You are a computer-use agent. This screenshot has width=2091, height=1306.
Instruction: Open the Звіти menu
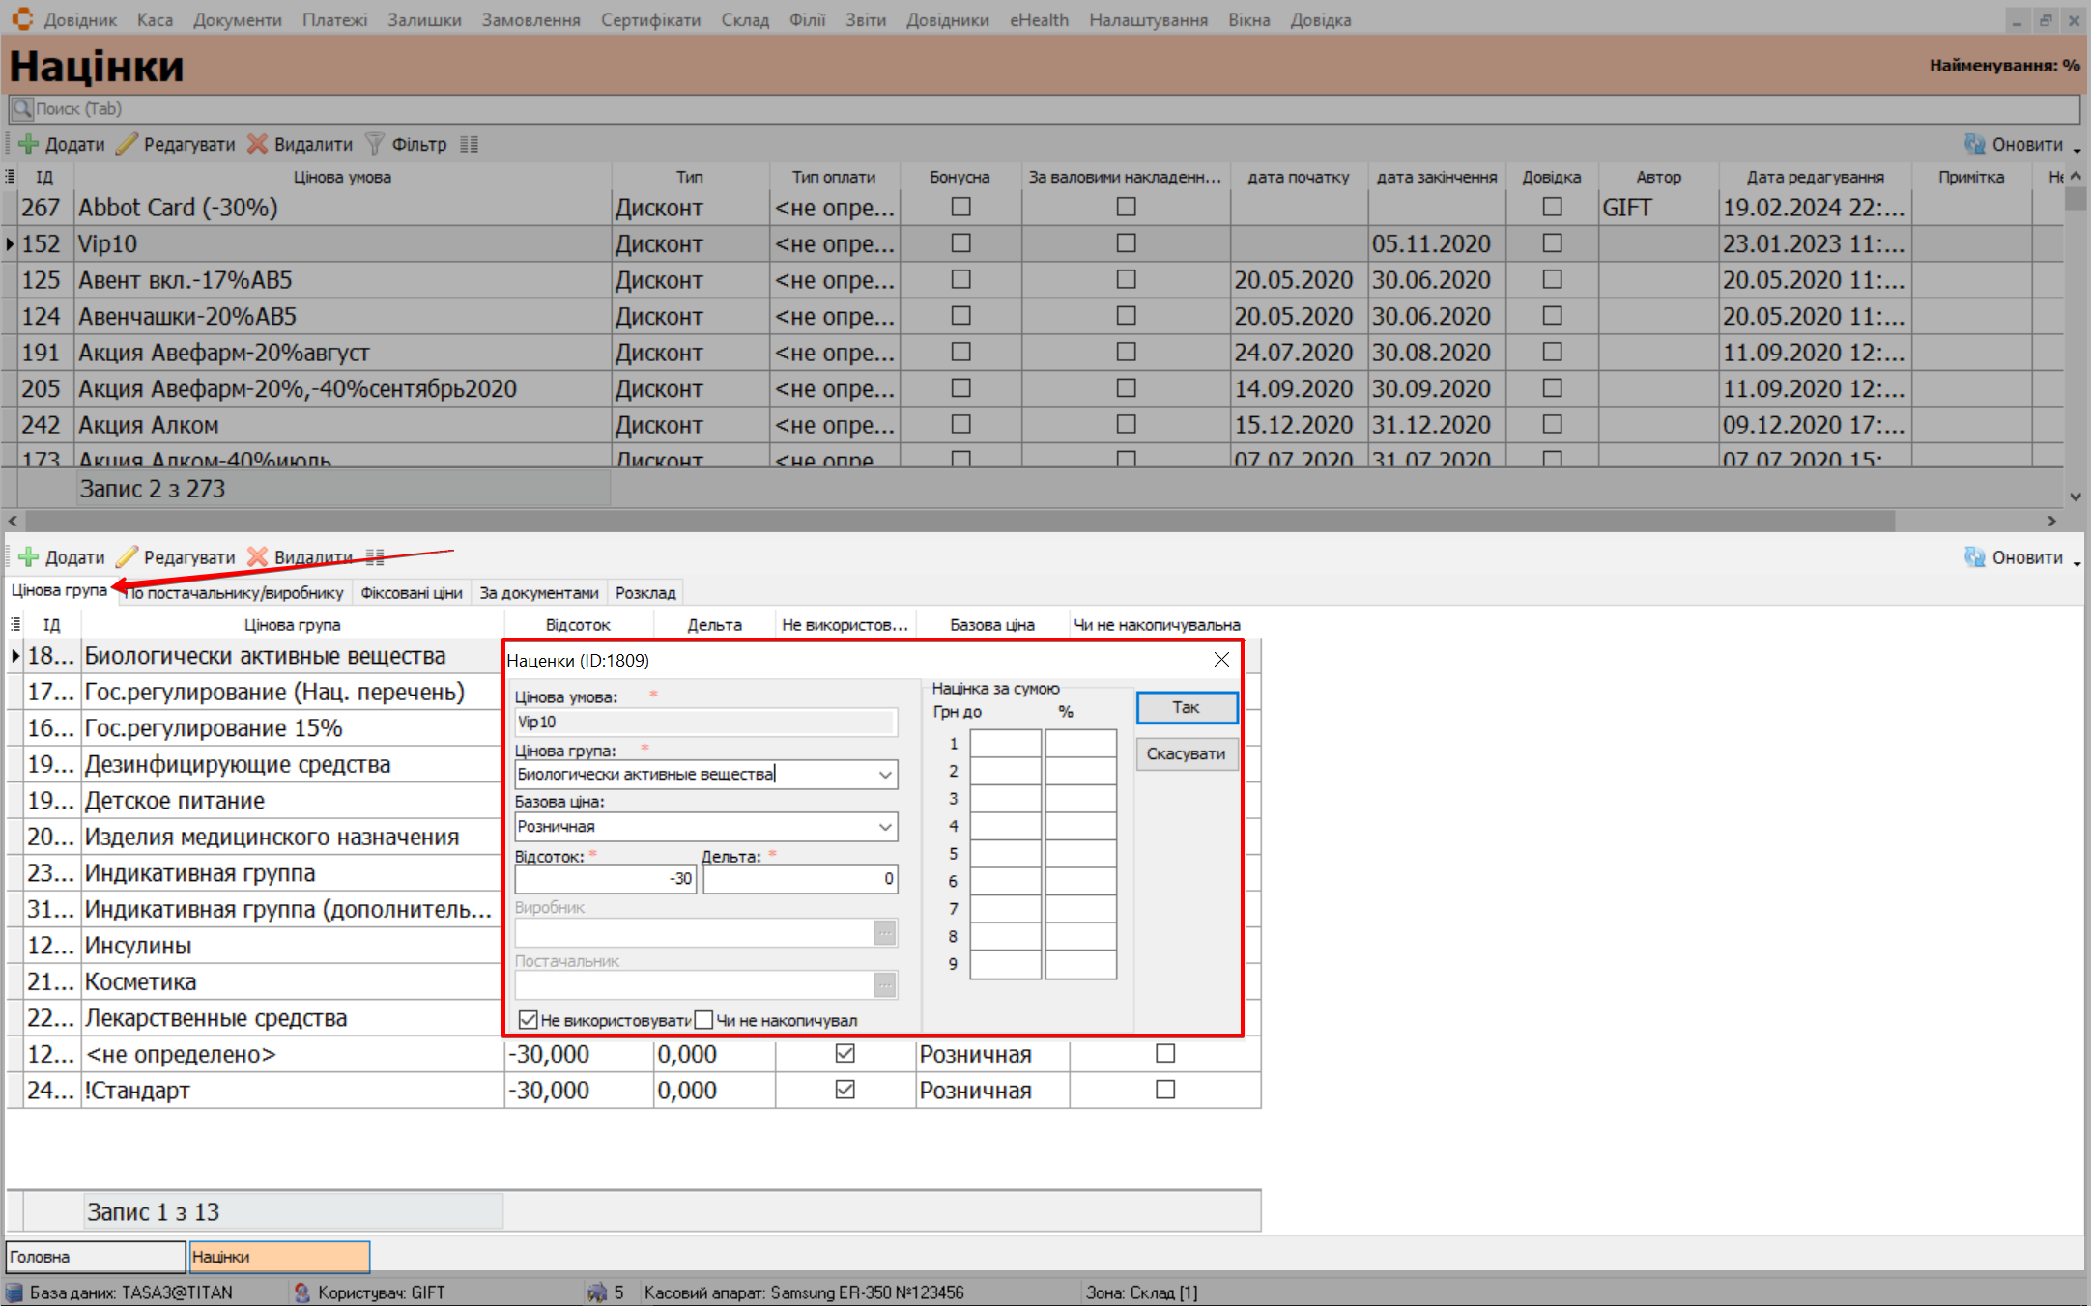[865, 19]
